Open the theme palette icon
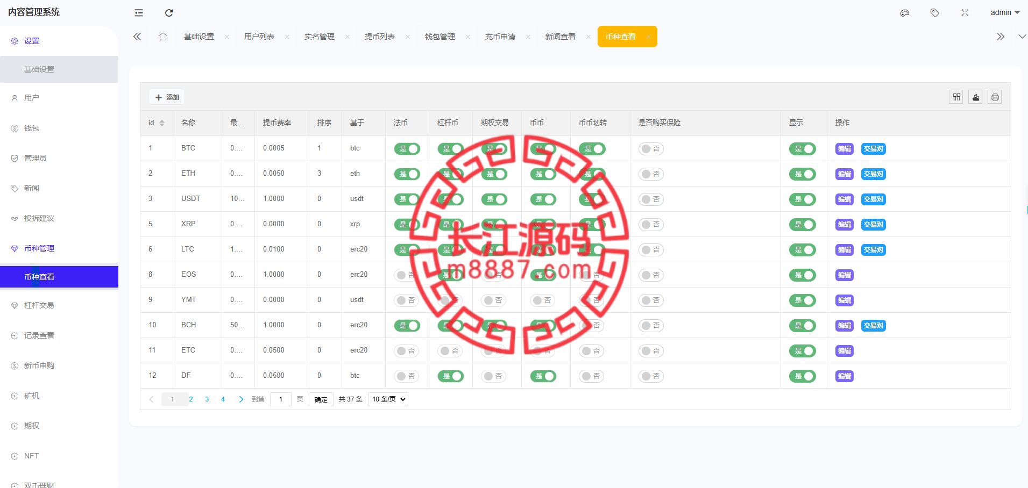 [x=905, y=13]
